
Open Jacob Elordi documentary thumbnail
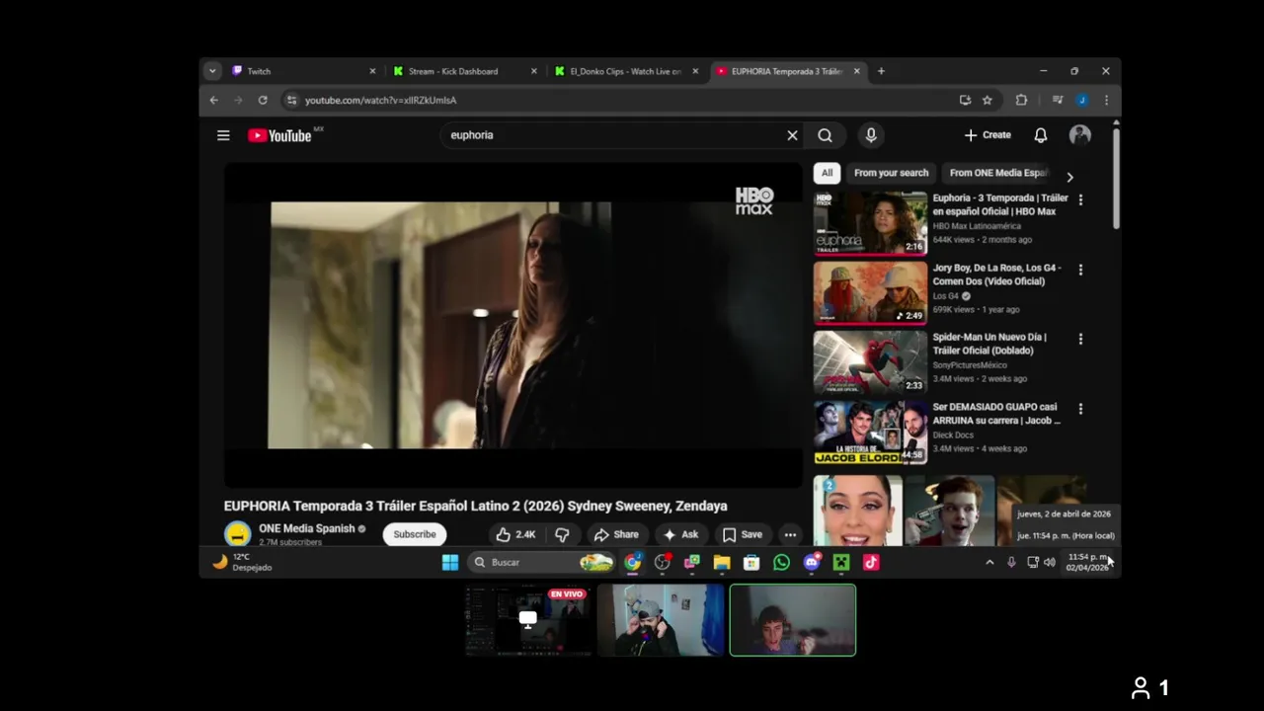coord(870,433)
